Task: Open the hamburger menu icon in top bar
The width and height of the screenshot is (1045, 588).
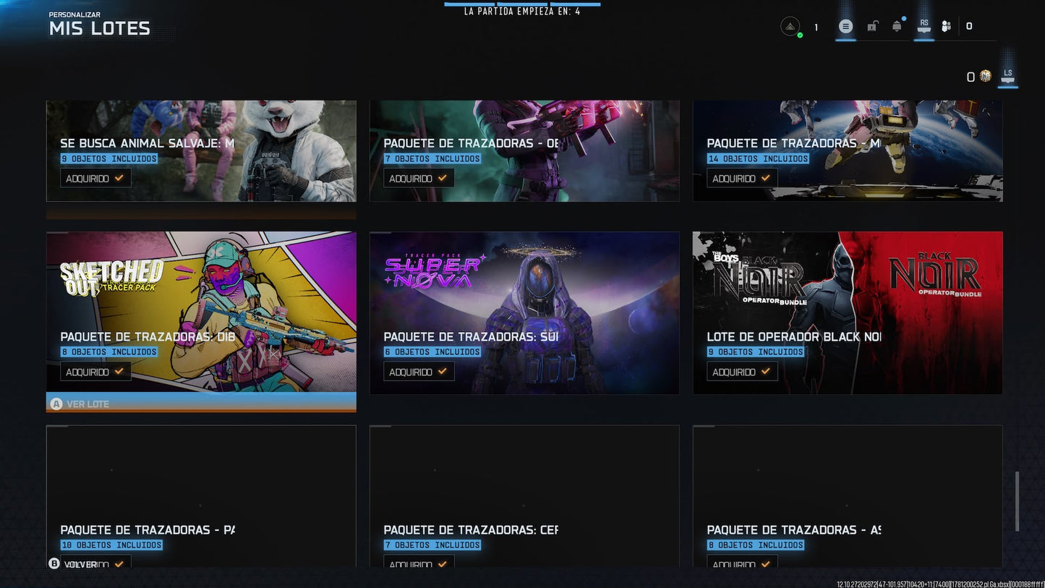Action: tap(845, 27)
